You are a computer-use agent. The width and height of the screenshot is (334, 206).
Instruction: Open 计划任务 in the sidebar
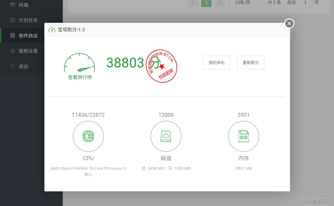click(28, 20)
